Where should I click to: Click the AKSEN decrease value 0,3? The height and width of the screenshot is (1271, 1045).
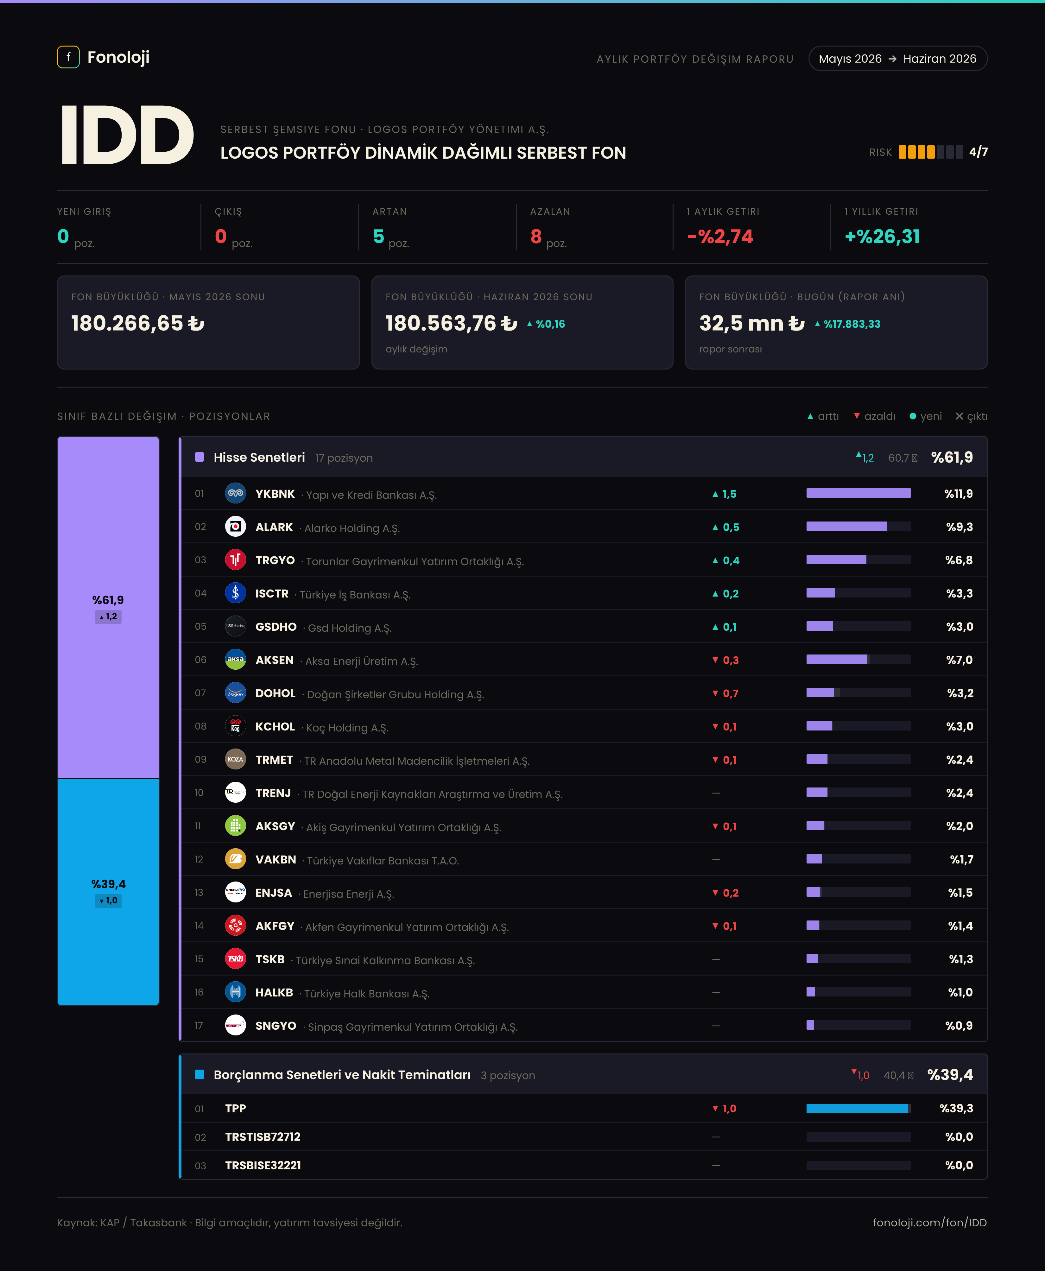[x=725, y=660]
